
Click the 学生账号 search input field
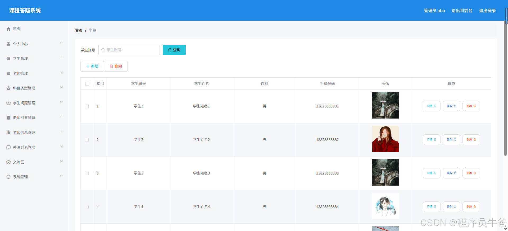click(129, 50)
